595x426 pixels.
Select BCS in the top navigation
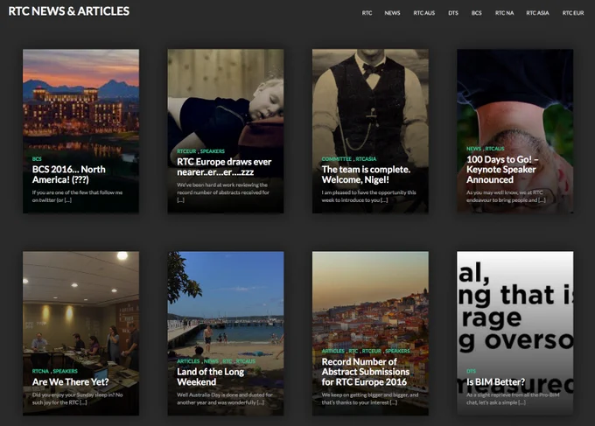477,13
